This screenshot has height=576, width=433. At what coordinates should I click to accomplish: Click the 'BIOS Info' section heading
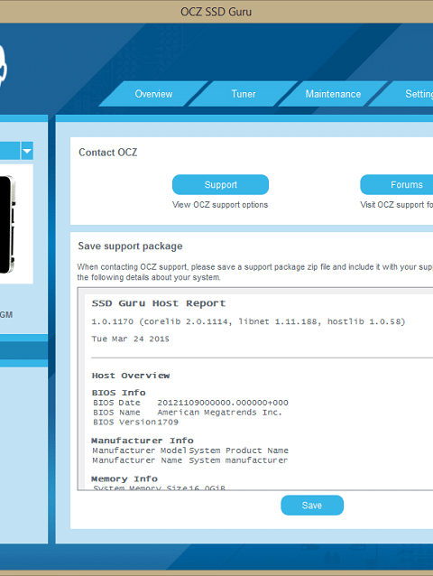(x=118, y=393)
